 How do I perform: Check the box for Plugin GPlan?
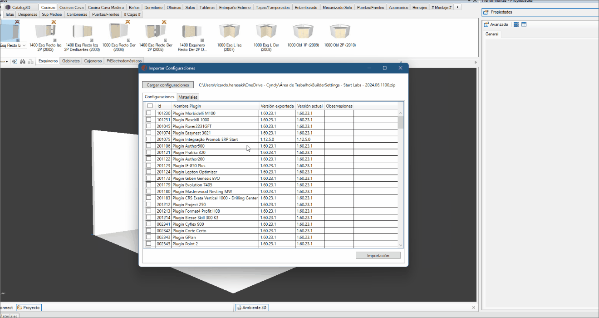tap(148, 238)
